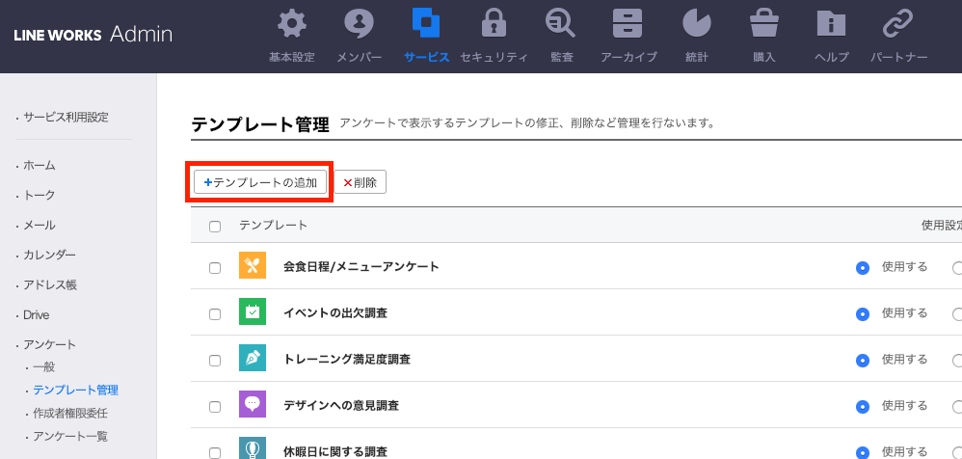Open the 統計 pie chart icon

click(x=696, y=23)
